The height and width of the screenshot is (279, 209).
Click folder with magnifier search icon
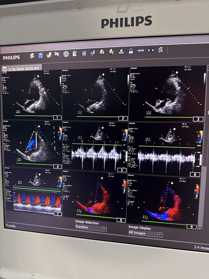[57, 54]
